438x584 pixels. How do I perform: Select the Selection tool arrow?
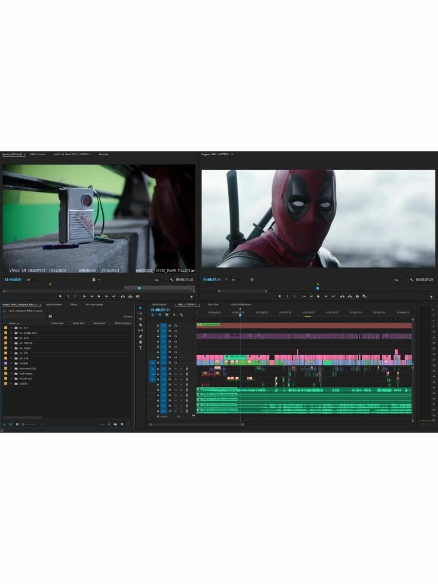tap(141, 308)
